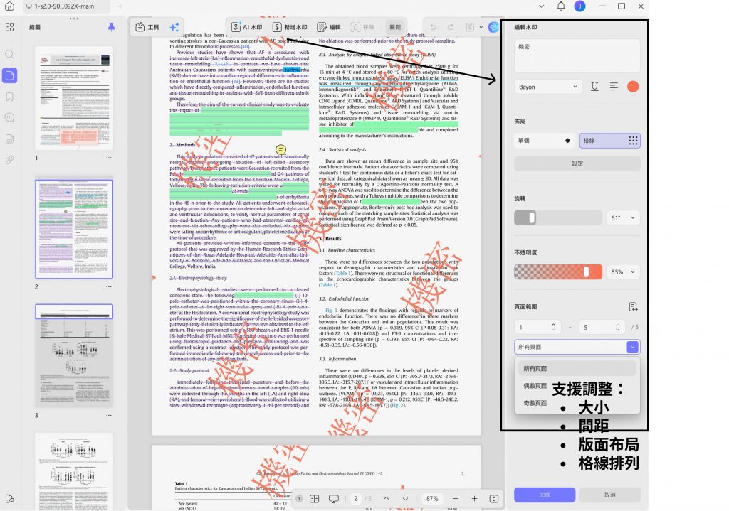Select page 1 thumbnail
Screen dimensions: 729x511
click(x=74, y=98)
